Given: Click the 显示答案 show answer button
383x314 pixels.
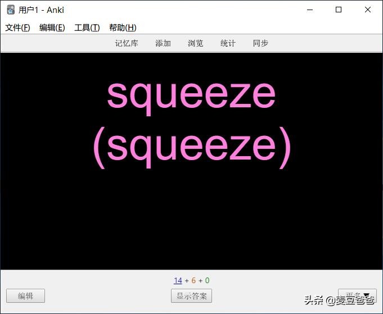Looking at the screenshot, I should 191,296.
